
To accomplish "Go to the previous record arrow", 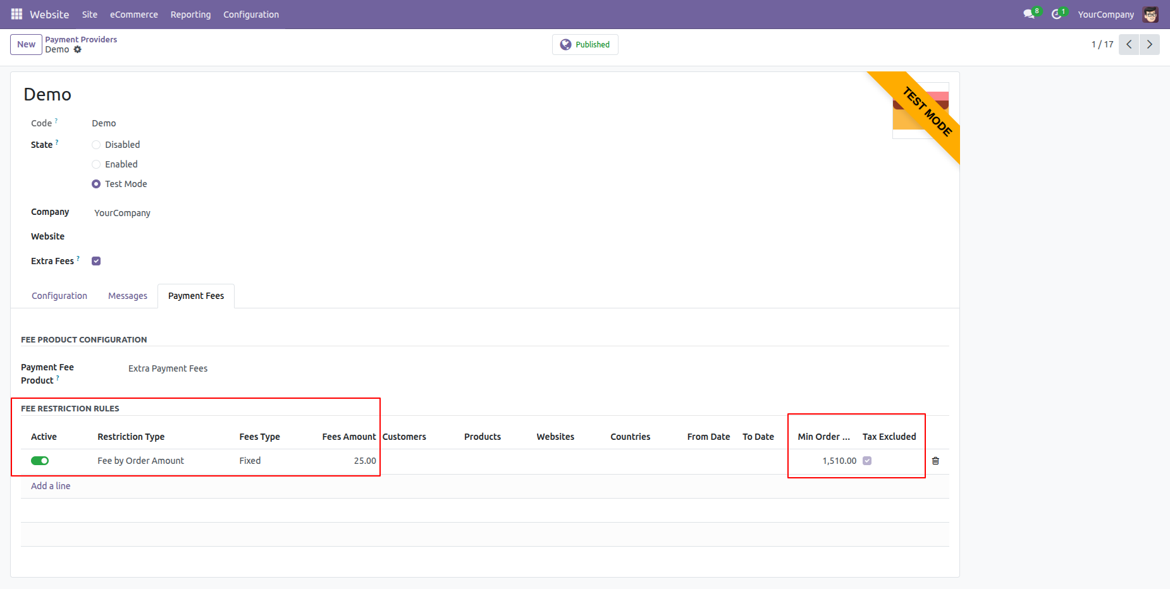I will point(1129,44).
